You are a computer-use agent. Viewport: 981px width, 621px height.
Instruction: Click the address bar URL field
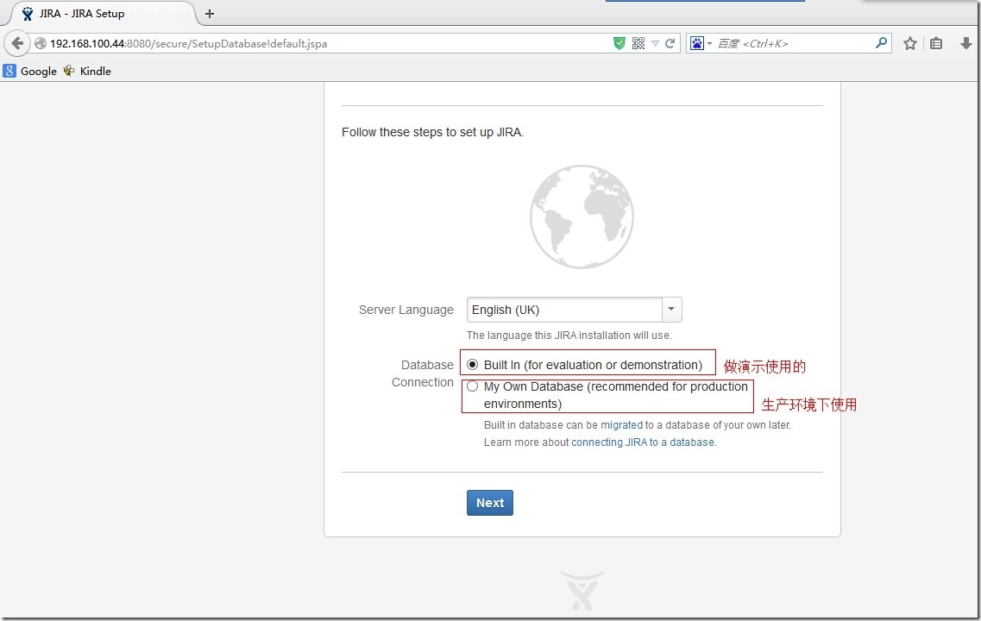pyautogui.click(x=325, y=43)
